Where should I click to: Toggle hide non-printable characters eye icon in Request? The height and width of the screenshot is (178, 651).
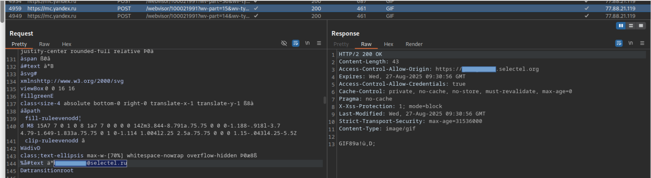[x=284, y=44]
